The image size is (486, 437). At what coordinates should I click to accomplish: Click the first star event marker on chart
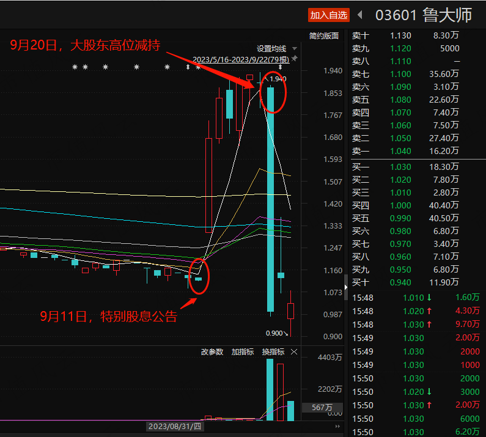[75, 67]
